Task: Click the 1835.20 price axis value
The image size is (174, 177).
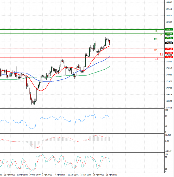Action: [x=169, y=15]
